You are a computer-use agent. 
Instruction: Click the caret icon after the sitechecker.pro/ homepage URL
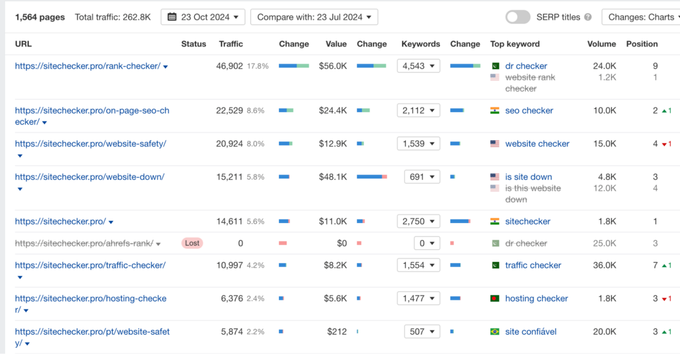(111, 222)
